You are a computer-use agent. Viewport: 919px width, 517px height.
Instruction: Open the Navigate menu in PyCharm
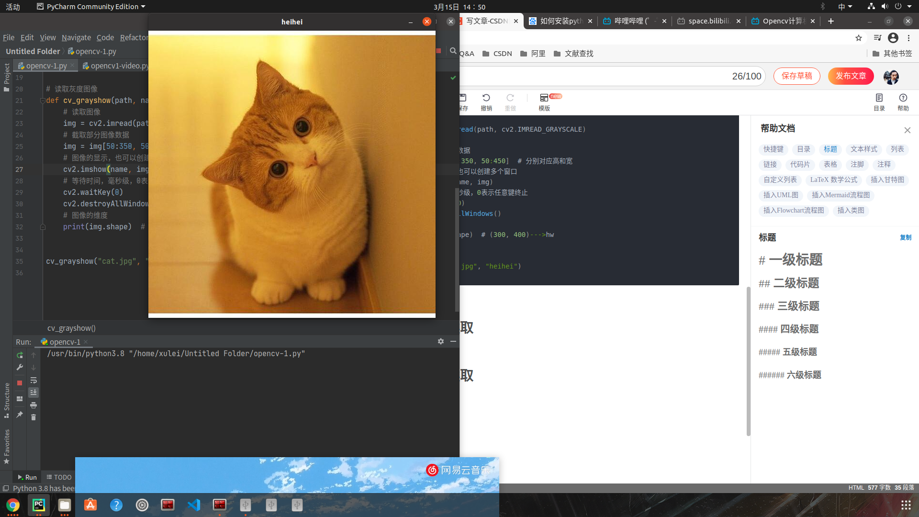pyautogui.click(x=76, y=37)
